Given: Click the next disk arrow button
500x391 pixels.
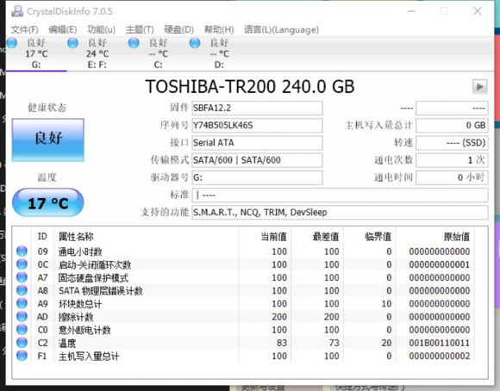Looking at the screenshot, I should (479, 86).
